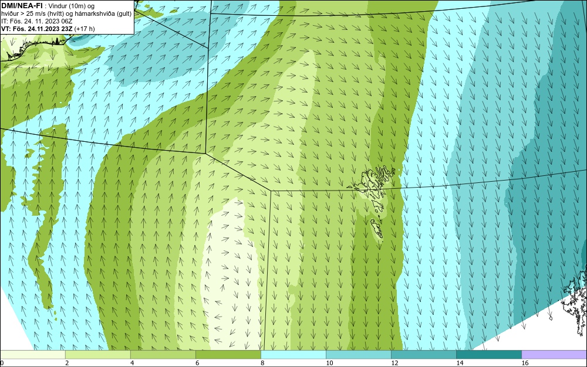Click the main Faroe Islands outline on map

coord(373,188)
